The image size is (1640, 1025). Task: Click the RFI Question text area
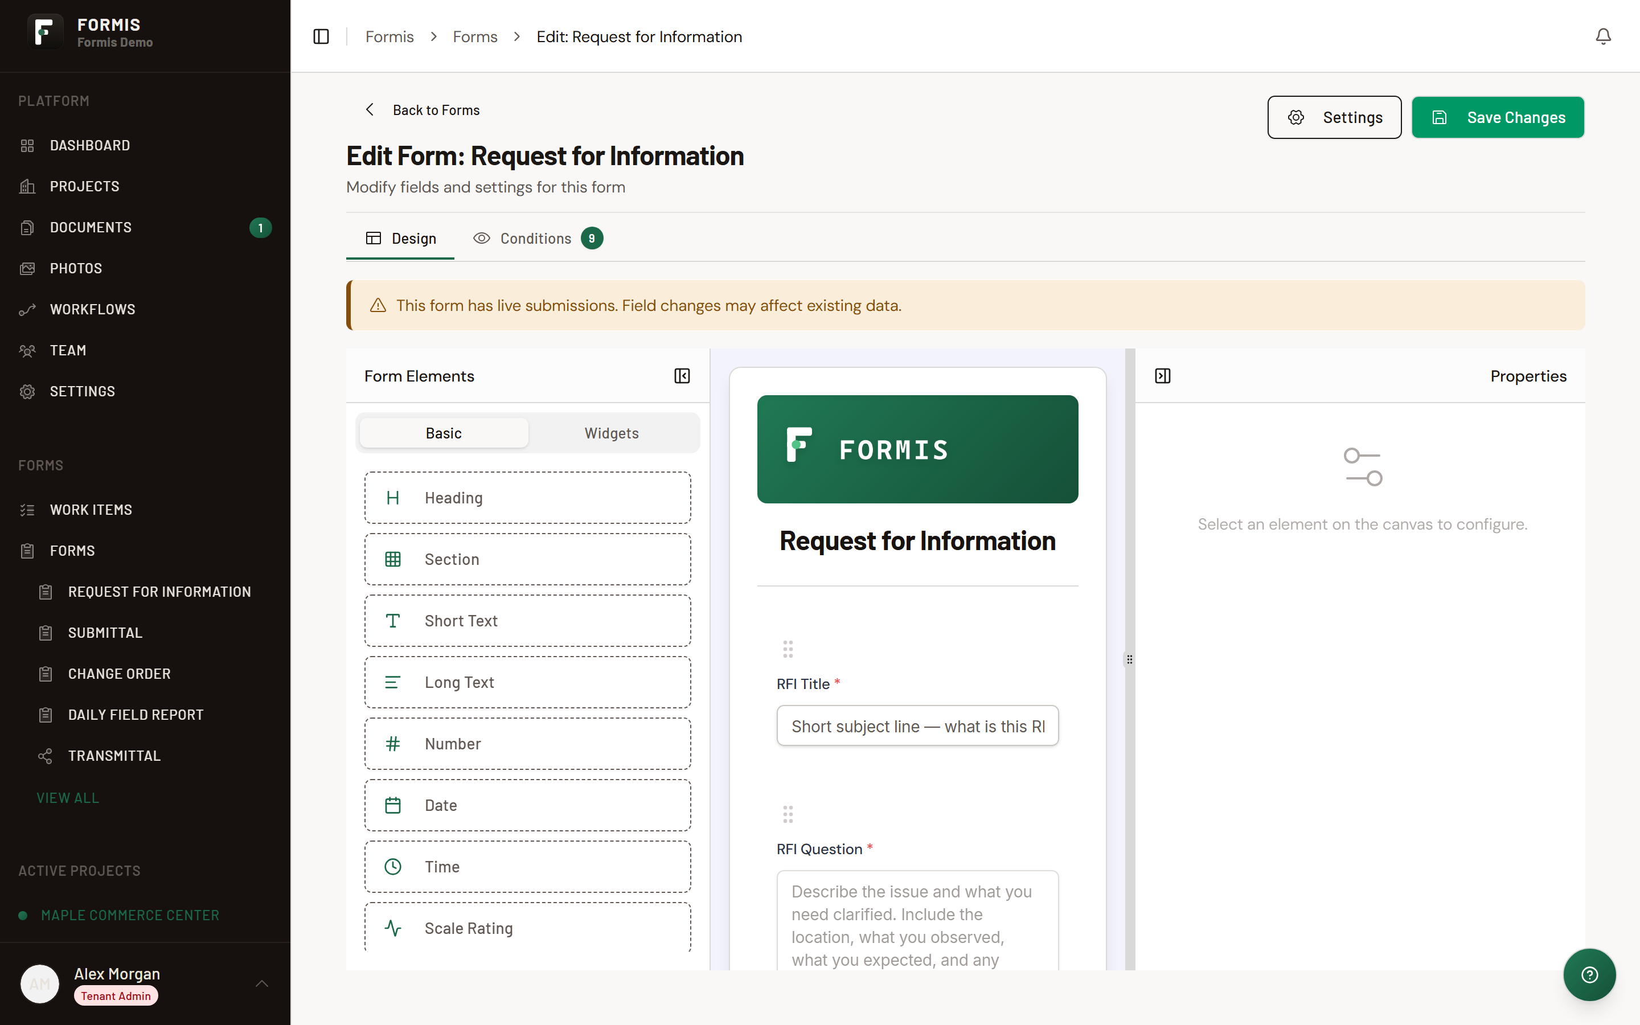917,921
